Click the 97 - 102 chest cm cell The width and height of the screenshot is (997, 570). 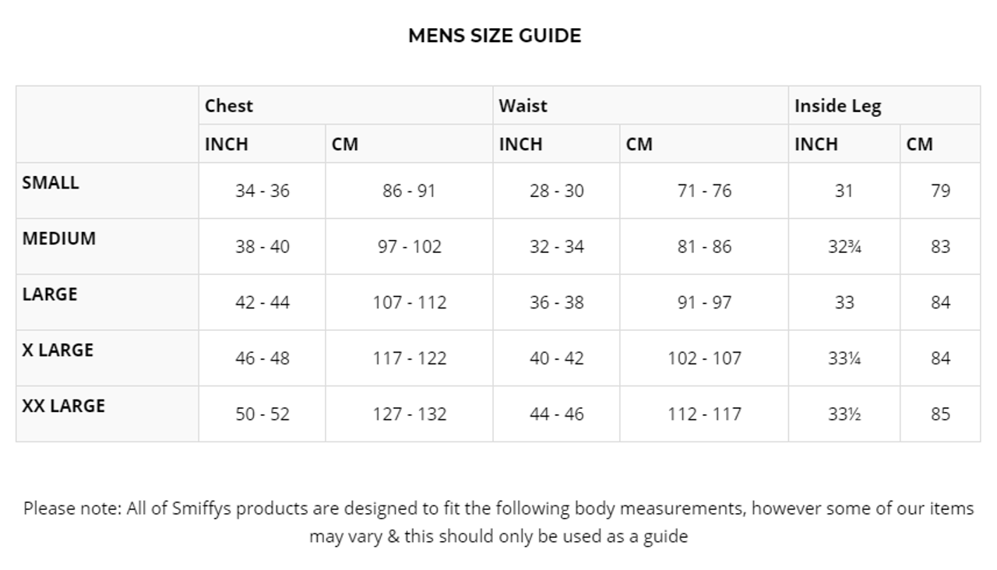click(x=409, y=247)
